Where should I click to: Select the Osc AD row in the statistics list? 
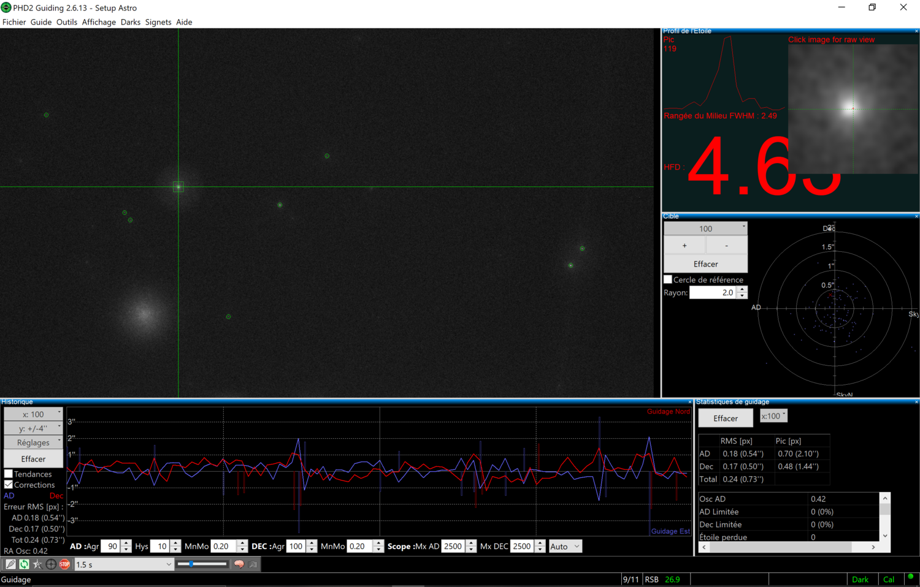coord(789,499)
